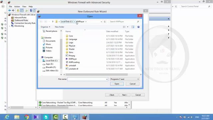The width and height of the screenshot is (213, 120).
Task: Open the Organize dropdown
Action: [x=45, y=27]
